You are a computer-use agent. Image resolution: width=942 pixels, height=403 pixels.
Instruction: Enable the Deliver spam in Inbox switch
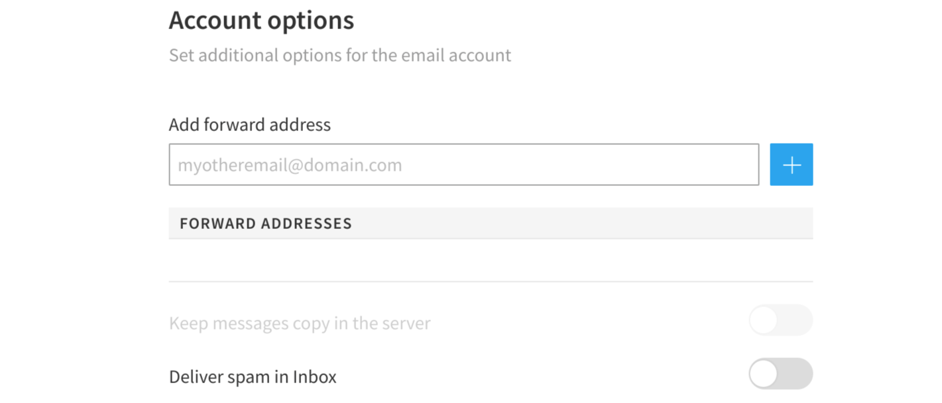click(x=780, y=375)
